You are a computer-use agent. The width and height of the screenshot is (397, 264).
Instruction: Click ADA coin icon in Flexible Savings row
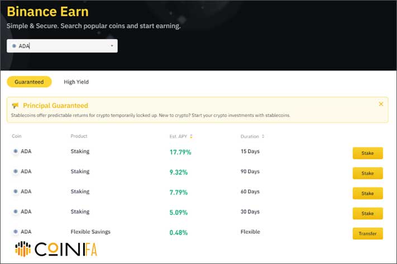pos(16,231)
